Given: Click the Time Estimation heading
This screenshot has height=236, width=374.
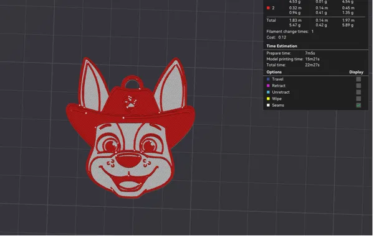Looking at the screenshot, I should pyautogui.click(x=282, y=46).
